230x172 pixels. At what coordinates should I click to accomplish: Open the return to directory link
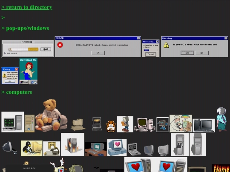click(x=27, y=7)
